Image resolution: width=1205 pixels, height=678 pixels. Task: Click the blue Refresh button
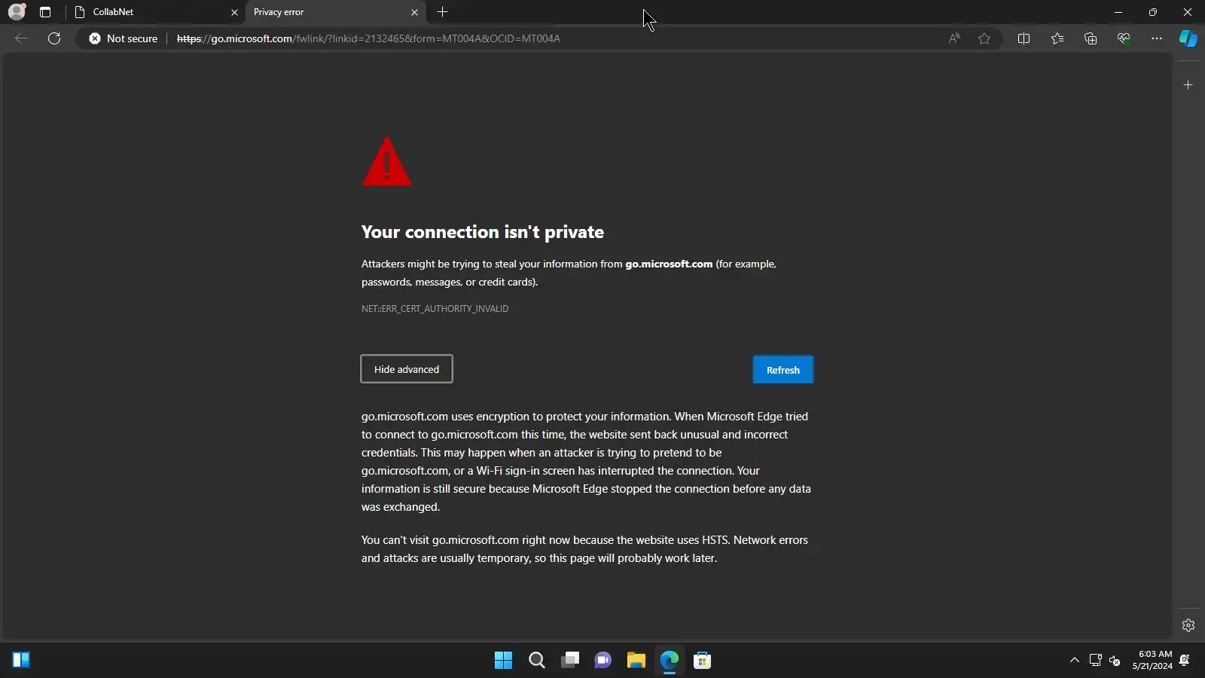tap(783, 370)
